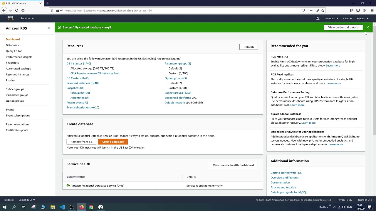This screenshot has width=376, height=211.
Task: Dismiss the green success banner
Action: pyautogui.click(x=368, y=27)
